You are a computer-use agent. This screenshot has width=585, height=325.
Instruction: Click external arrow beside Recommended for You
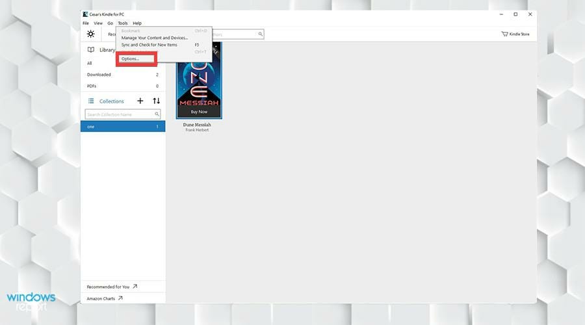(135, 287)
